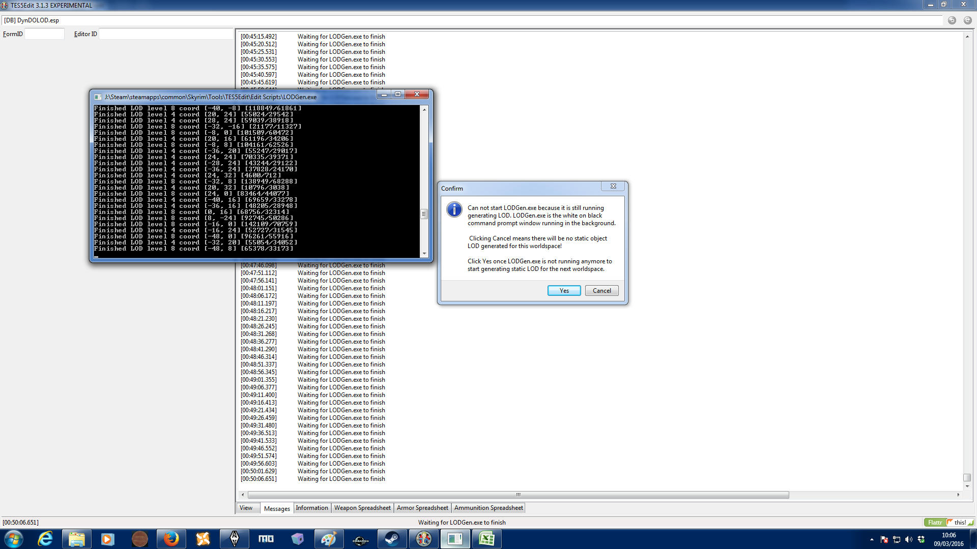Switch to the active document-window taskbar app
Image resolution: width=977 pixels, height=549 pixels.
(x=455, y=539)
